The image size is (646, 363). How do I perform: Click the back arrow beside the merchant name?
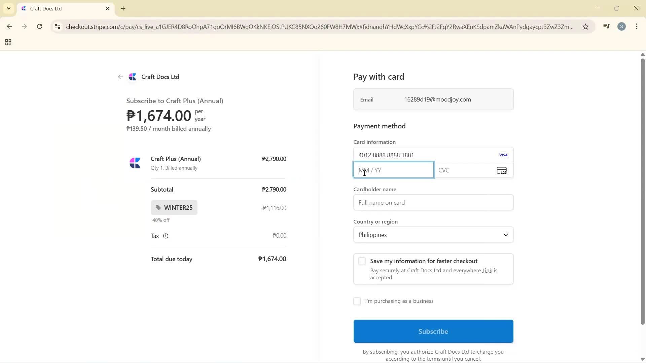pyautogui.click(x=120, y=77)
